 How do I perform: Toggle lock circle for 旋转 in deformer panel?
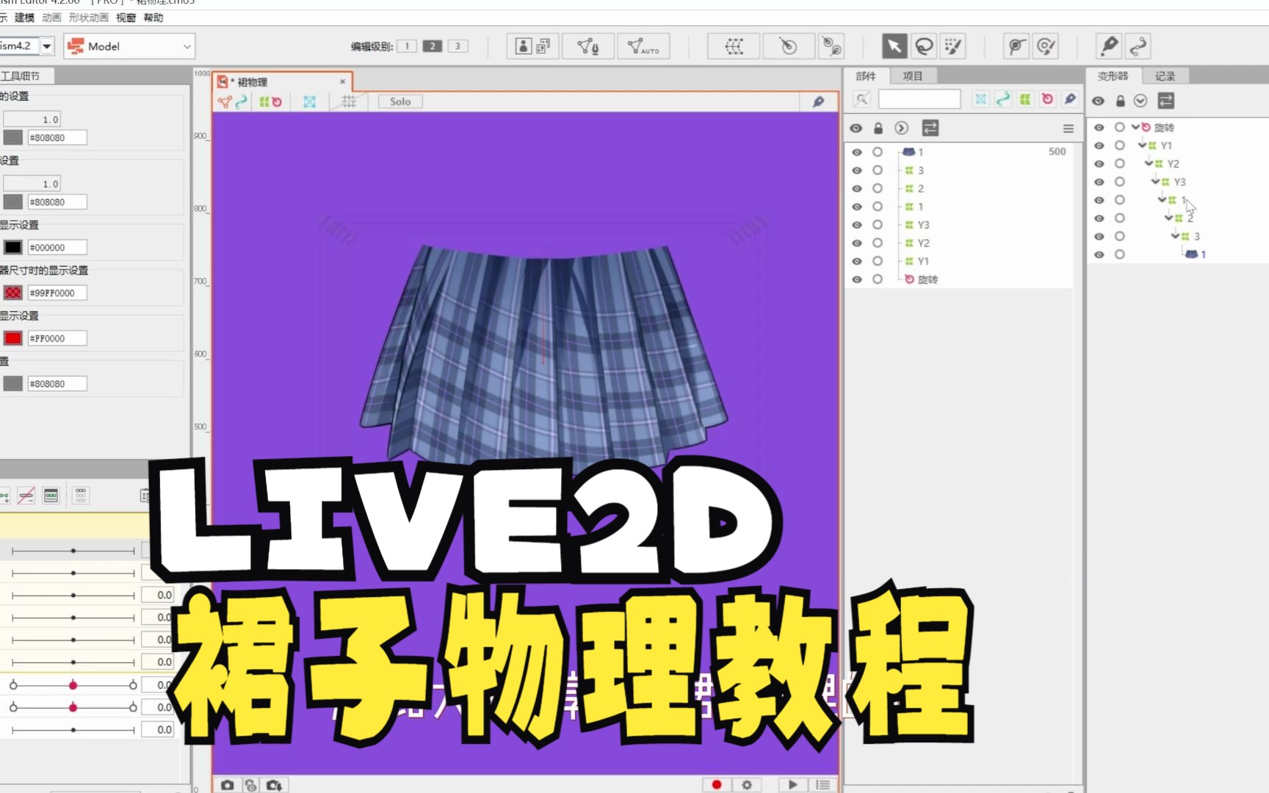[1120, 127]
